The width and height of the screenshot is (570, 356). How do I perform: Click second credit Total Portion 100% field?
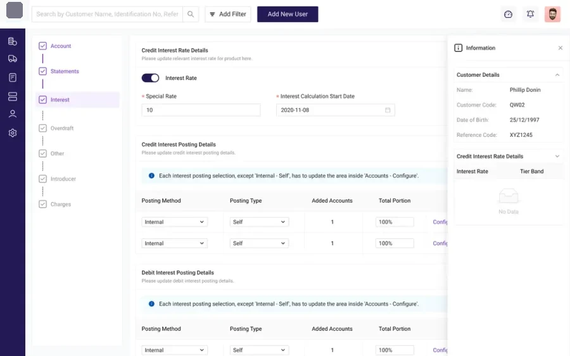[395, 243]
